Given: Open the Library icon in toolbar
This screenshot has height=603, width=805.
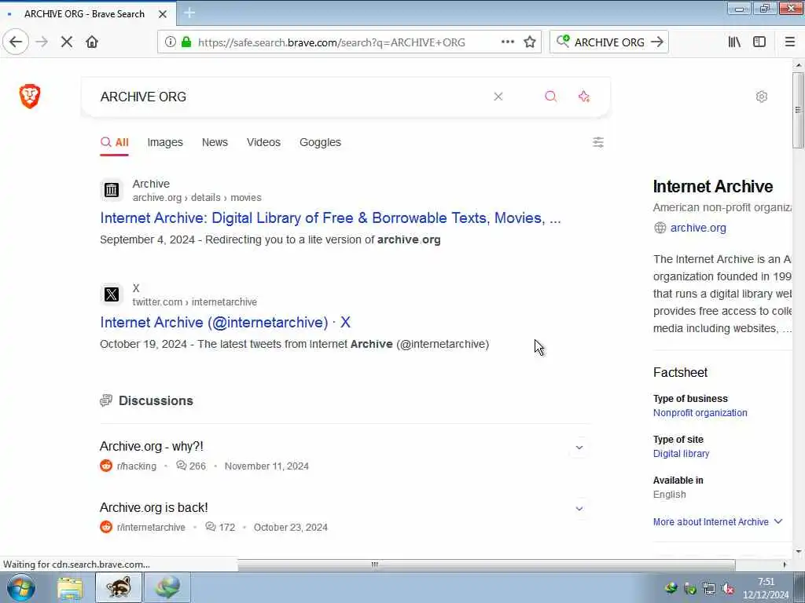Looking at the screenshot, I should [x=734, y=42].
